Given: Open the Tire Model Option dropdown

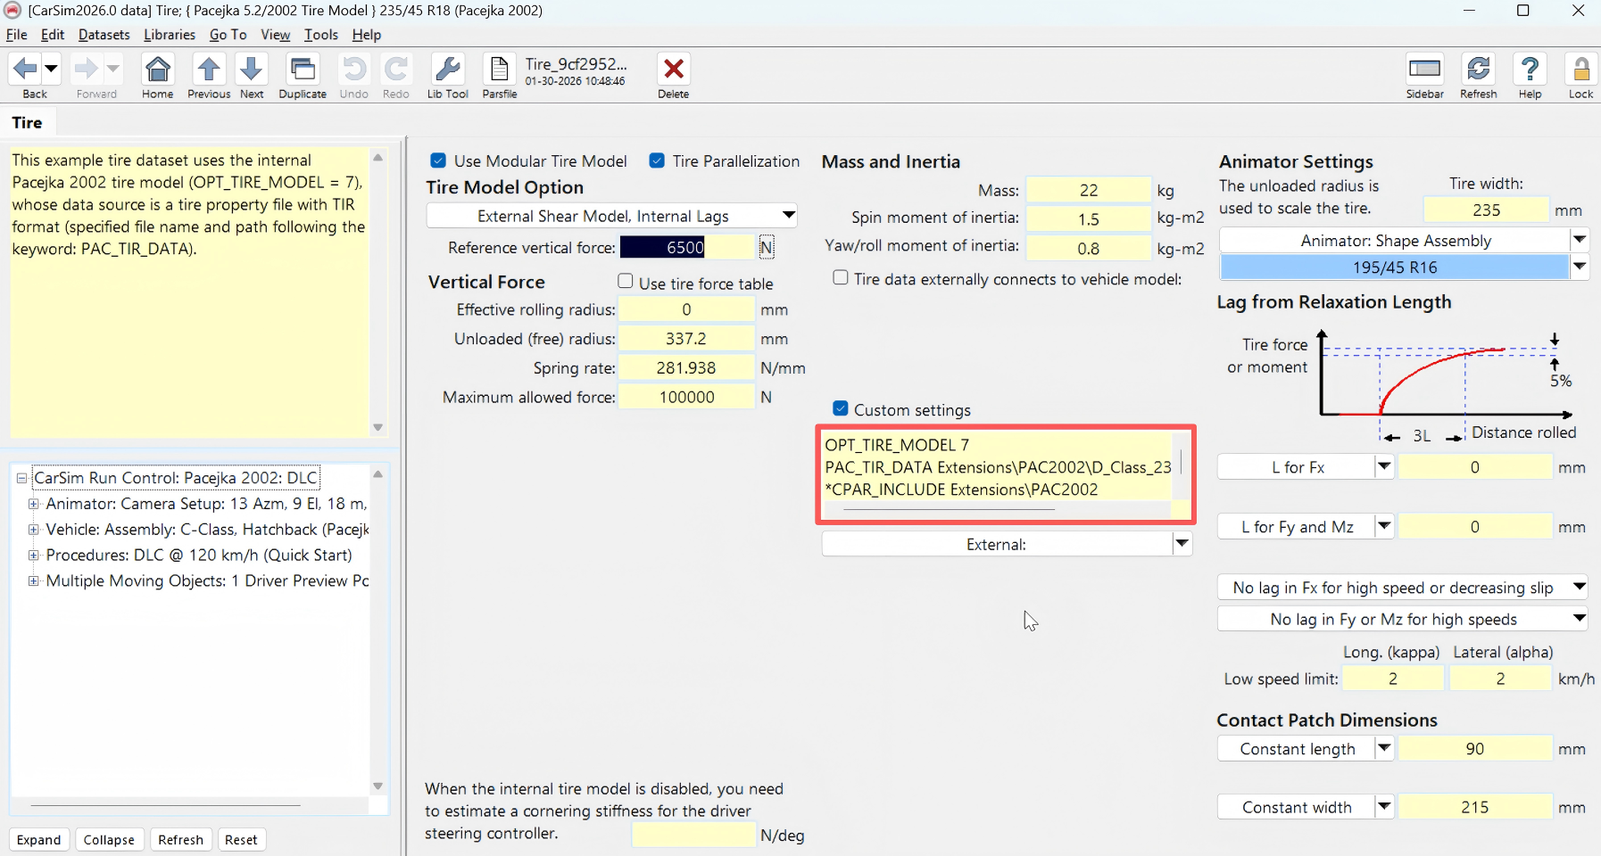Looking at the screenshot, I should tap(611, 216).
